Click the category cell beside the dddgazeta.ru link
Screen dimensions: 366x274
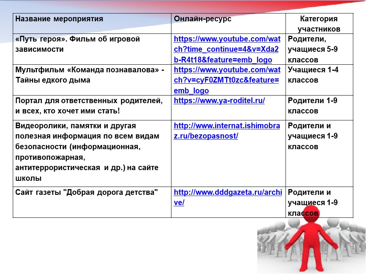(319, 202)
